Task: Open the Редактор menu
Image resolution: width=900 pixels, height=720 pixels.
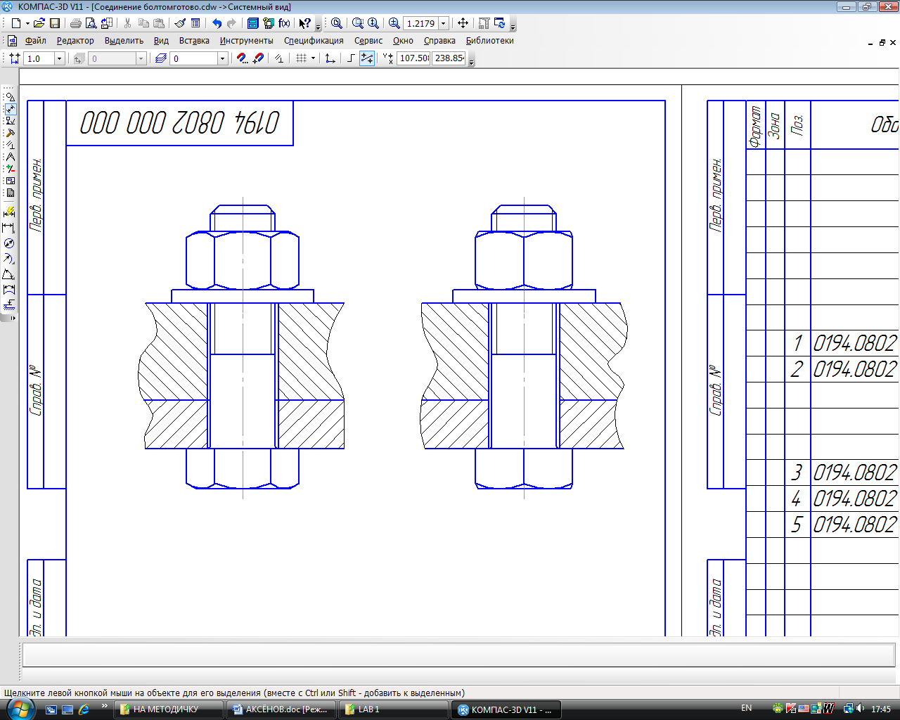Action: [x=75, y=41]
